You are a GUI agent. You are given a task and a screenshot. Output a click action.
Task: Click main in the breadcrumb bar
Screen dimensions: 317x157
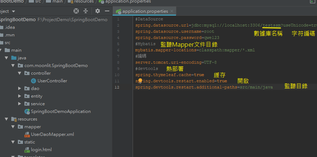(58, 1)
